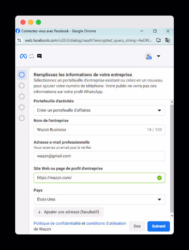The width and height of the screenshot is (189, 250).
Task: Click the Suivant button
Action: point(159,226)
